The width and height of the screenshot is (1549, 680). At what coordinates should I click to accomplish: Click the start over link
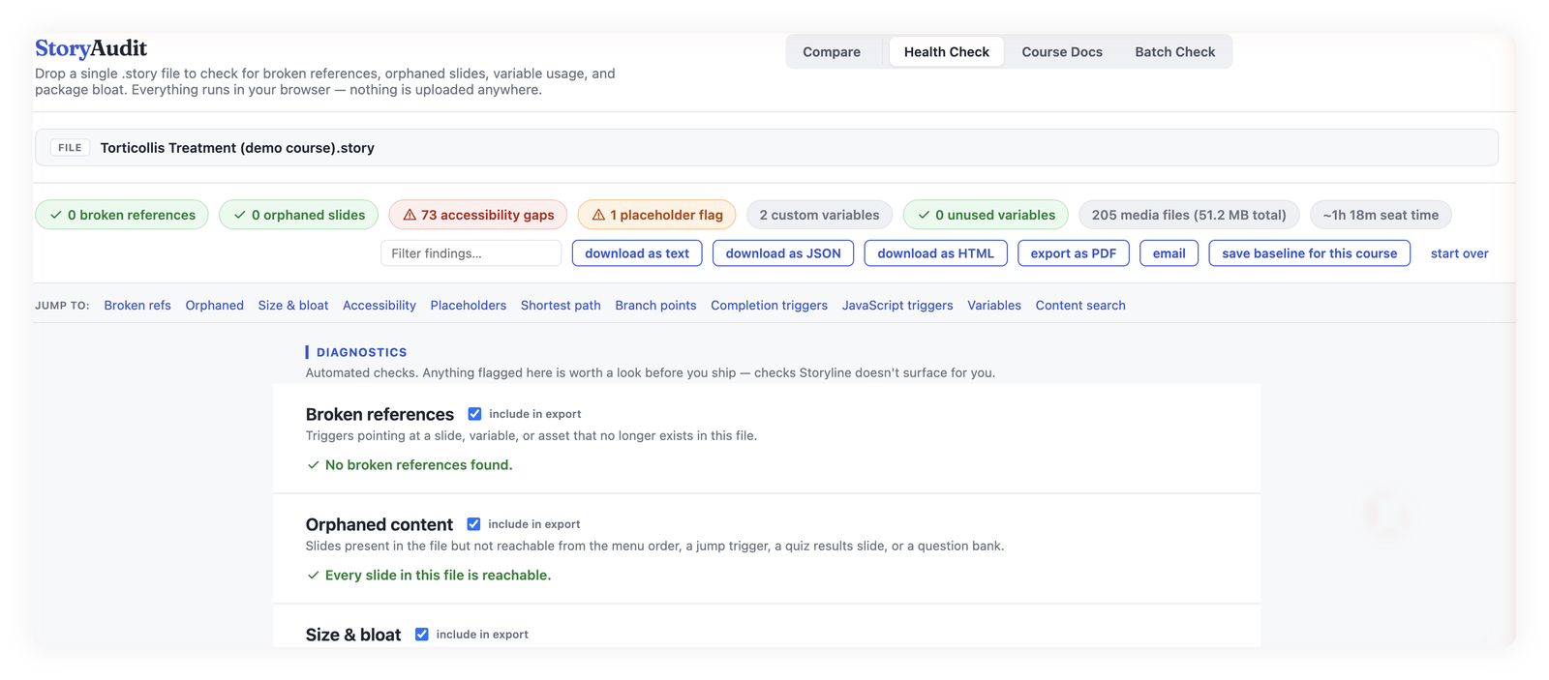[1459, 253]
